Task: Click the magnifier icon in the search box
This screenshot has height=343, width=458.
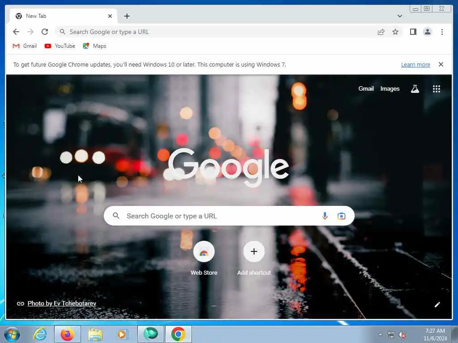Action: click(x=116, y=216)
